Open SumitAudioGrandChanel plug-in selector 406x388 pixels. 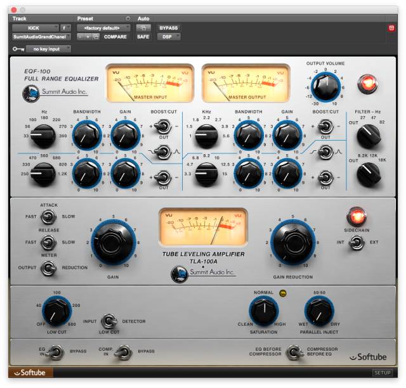41,37
